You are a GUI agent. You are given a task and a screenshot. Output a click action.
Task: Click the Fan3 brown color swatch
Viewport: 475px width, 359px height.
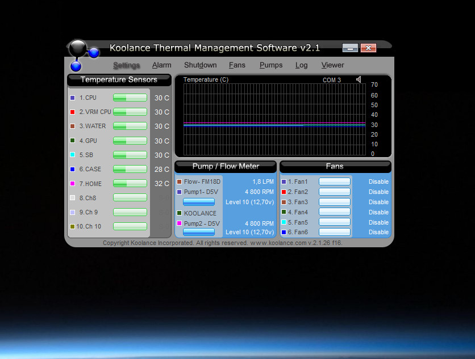click(284, 202)
